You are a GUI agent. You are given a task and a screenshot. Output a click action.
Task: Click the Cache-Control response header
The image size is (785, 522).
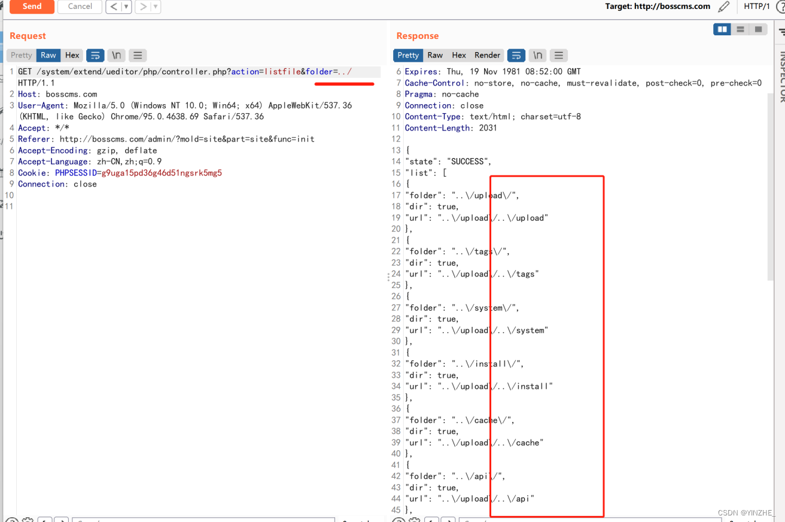tap(583, 83)
